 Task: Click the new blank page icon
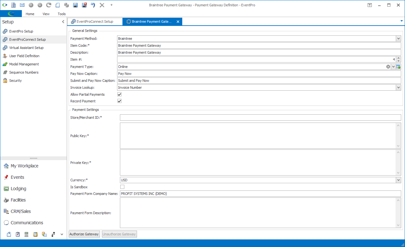pyautogui.click(x=58, y=5)
